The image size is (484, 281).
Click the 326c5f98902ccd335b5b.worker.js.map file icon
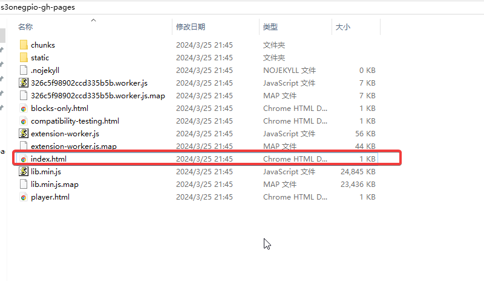[24, 95]
